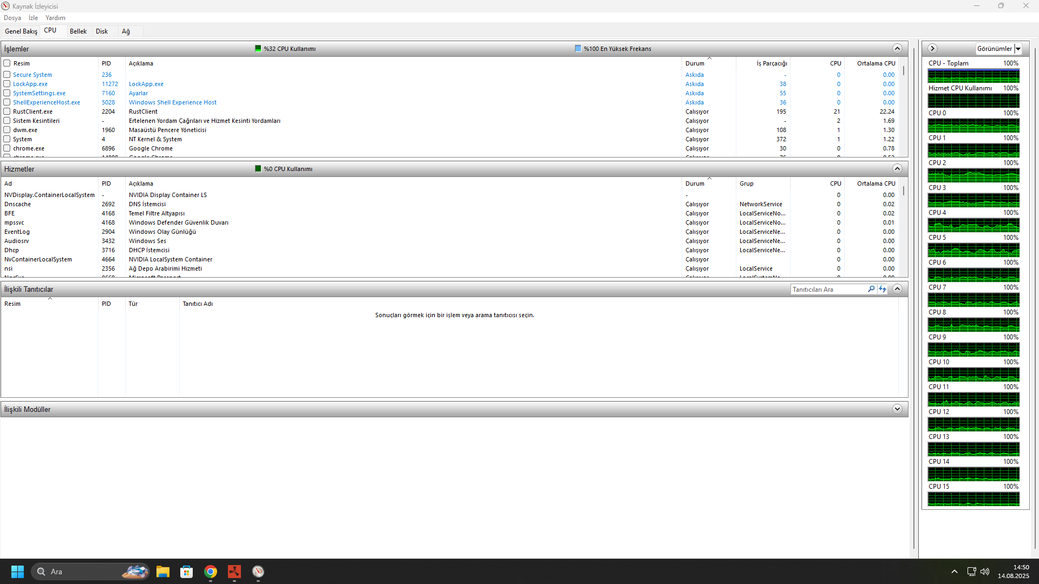Open the İzle menu
This screenshot has height=584, width=1039.
34,18
